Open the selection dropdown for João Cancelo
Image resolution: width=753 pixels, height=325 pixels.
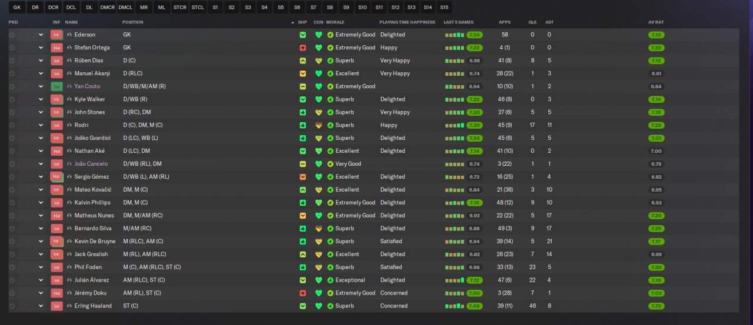pyautogui.click(x=41, y=164)
